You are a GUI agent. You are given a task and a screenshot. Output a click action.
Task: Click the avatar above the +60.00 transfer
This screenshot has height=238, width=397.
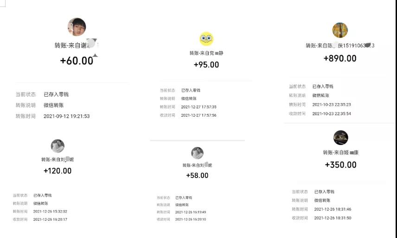77,27
